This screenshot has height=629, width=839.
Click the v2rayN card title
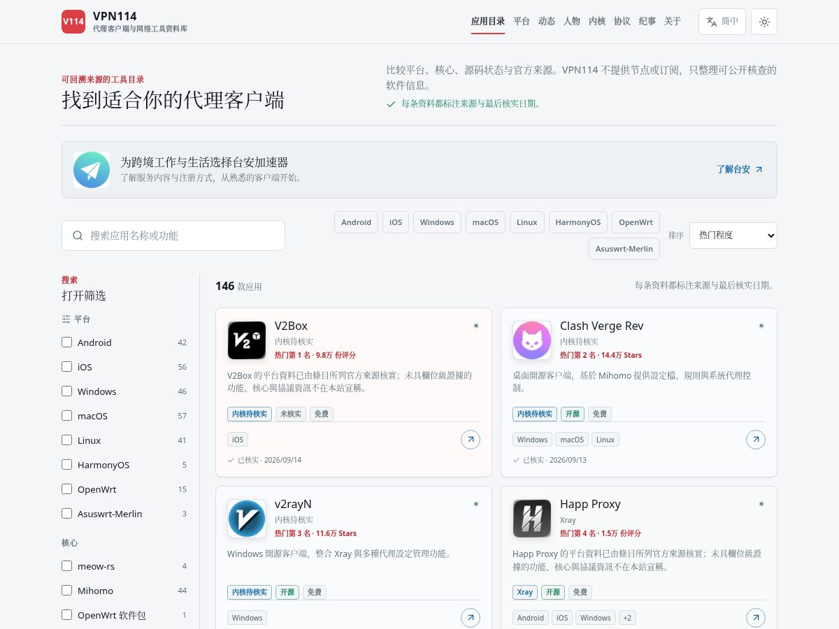point(293,505)
